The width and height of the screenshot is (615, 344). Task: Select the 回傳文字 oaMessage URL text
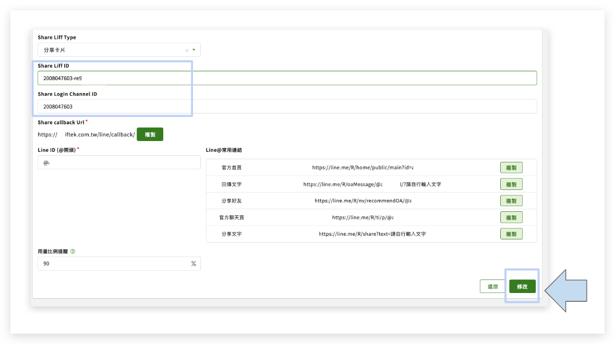(372, 184)
